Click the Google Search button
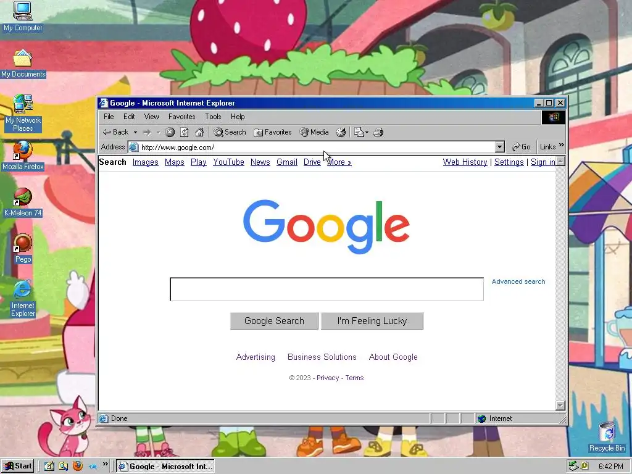 (x=274, y=321)
